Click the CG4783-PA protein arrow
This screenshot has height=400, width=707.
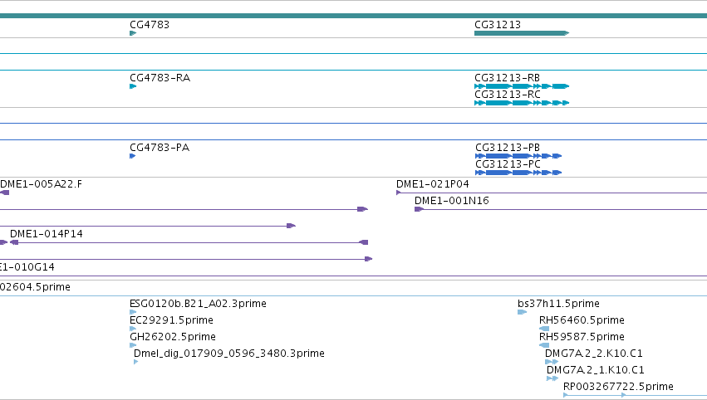pos(133,156)
